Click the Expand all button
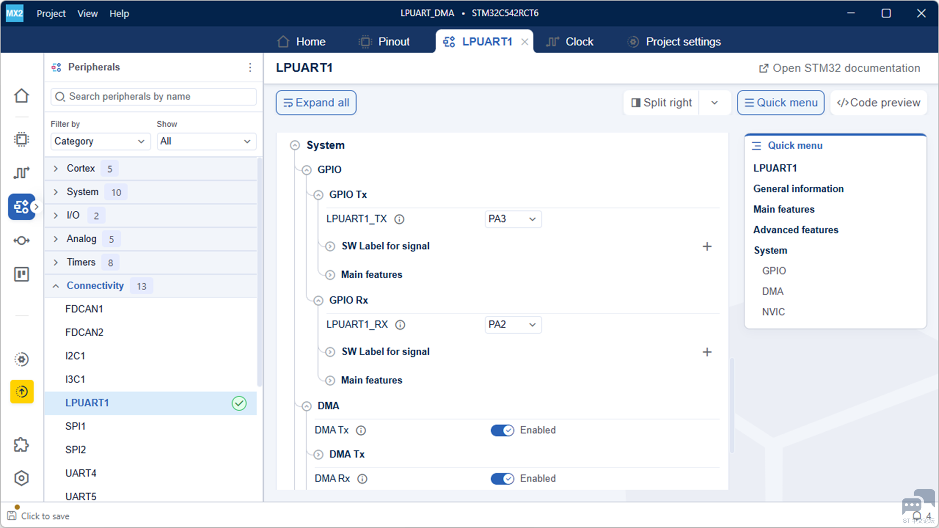This screenshot has width=939, height=528. [316, 103]
